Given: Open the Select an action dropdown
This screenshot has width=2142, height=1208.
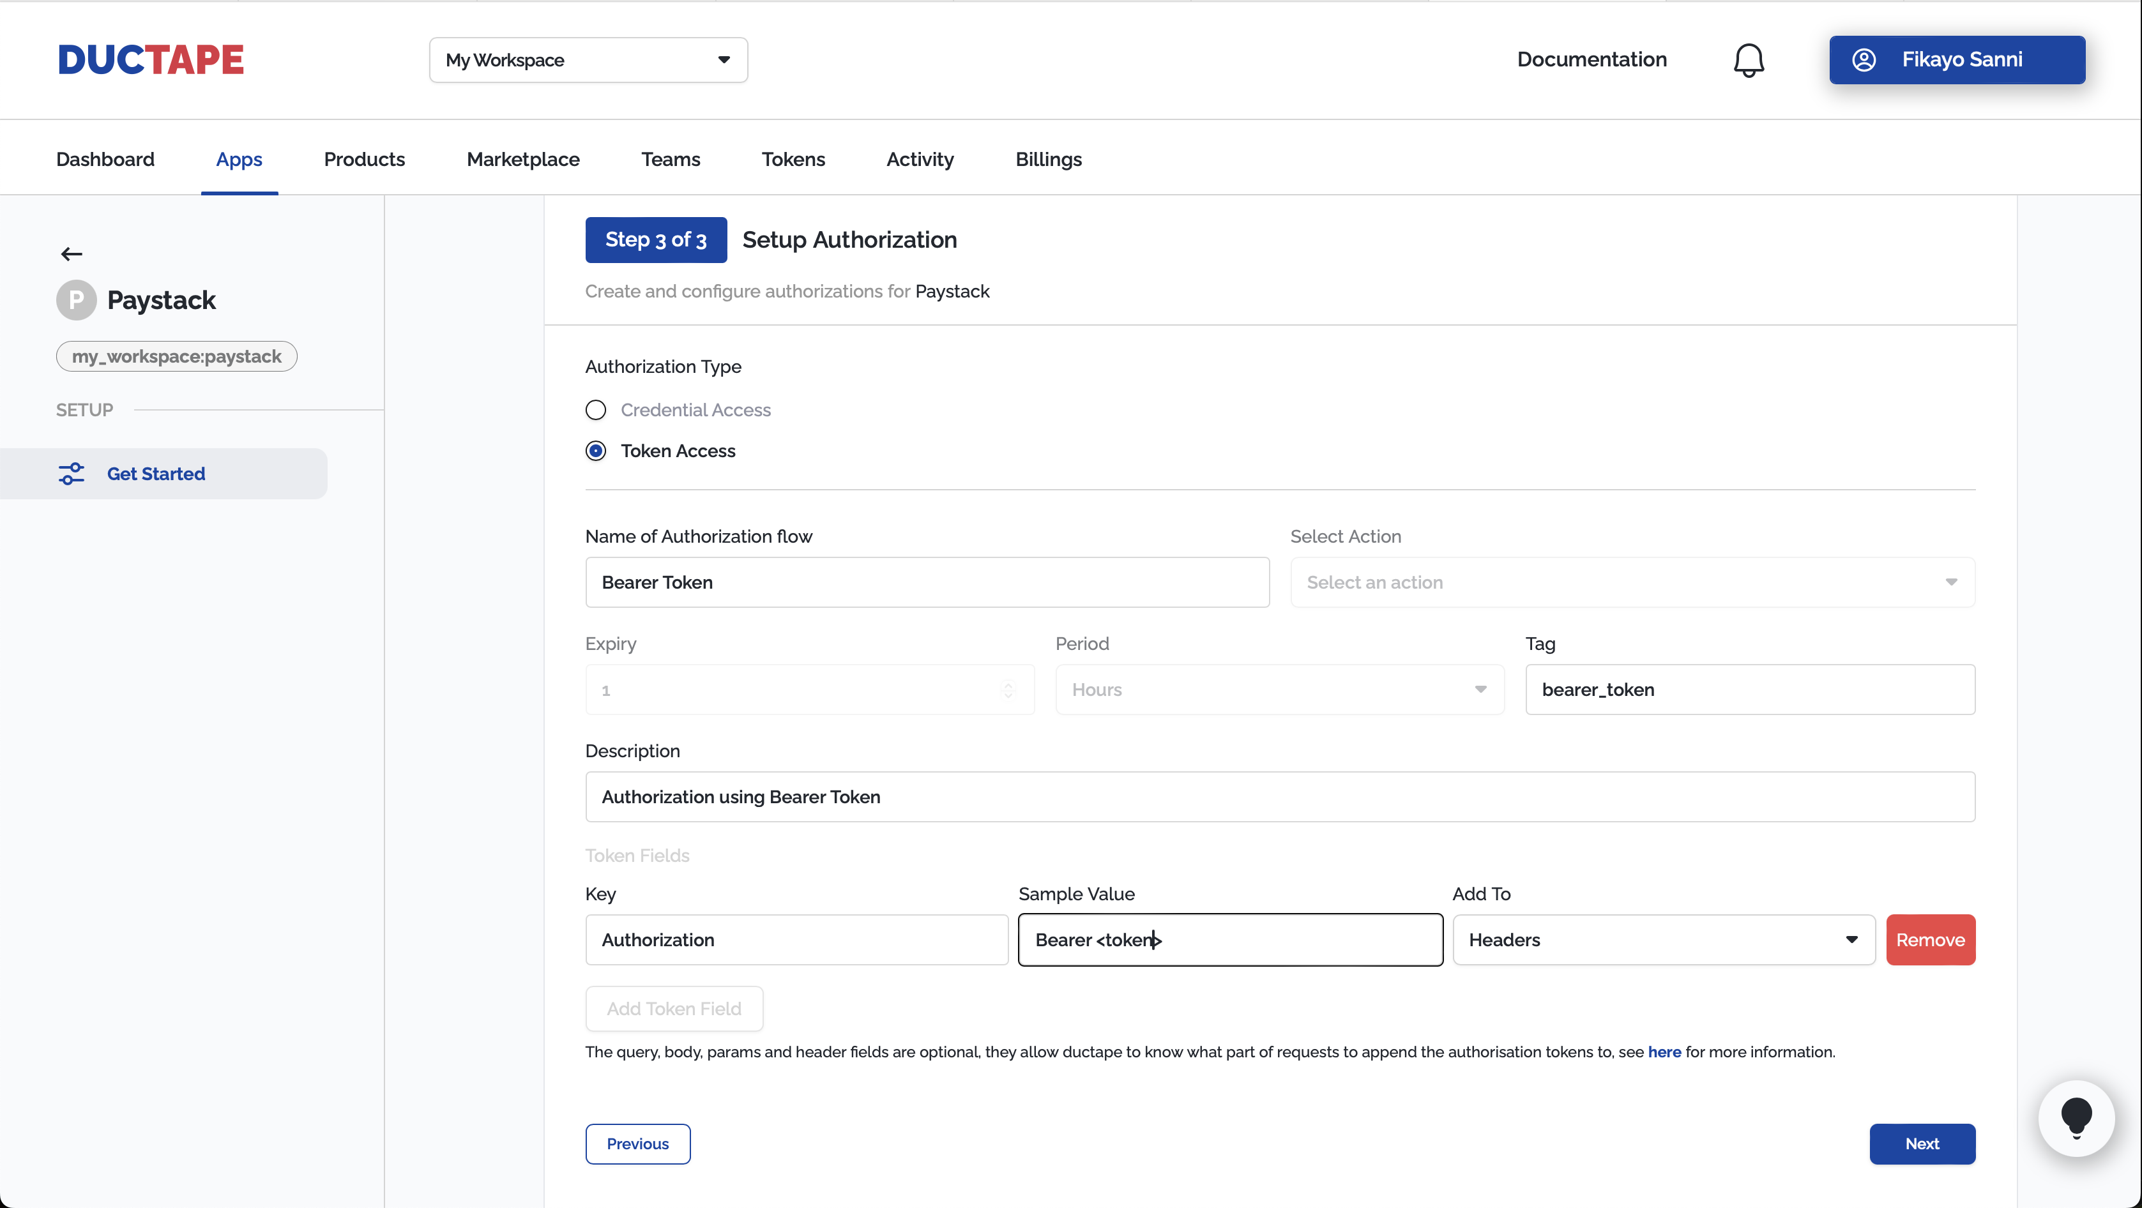Looking at the screenshot, I should [1632, 582].
